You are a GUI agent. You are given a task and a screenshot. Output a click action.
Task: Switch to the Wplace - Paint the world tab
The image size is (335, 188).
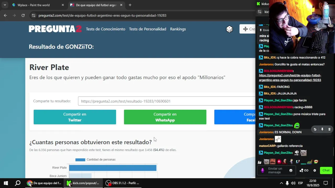tap(38, 5)
